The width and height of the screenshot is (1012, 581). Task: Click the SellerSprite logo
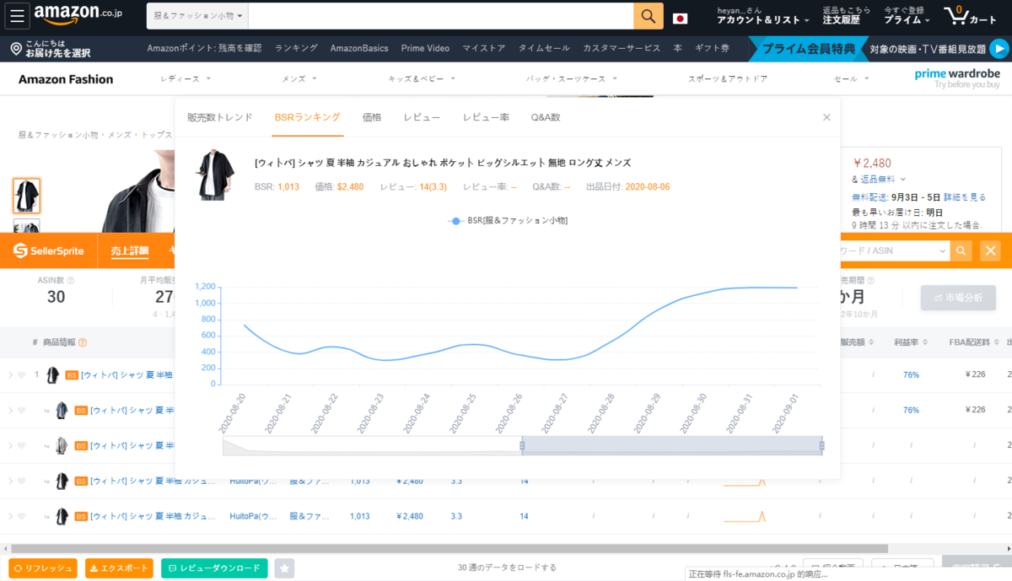[48, 250]
